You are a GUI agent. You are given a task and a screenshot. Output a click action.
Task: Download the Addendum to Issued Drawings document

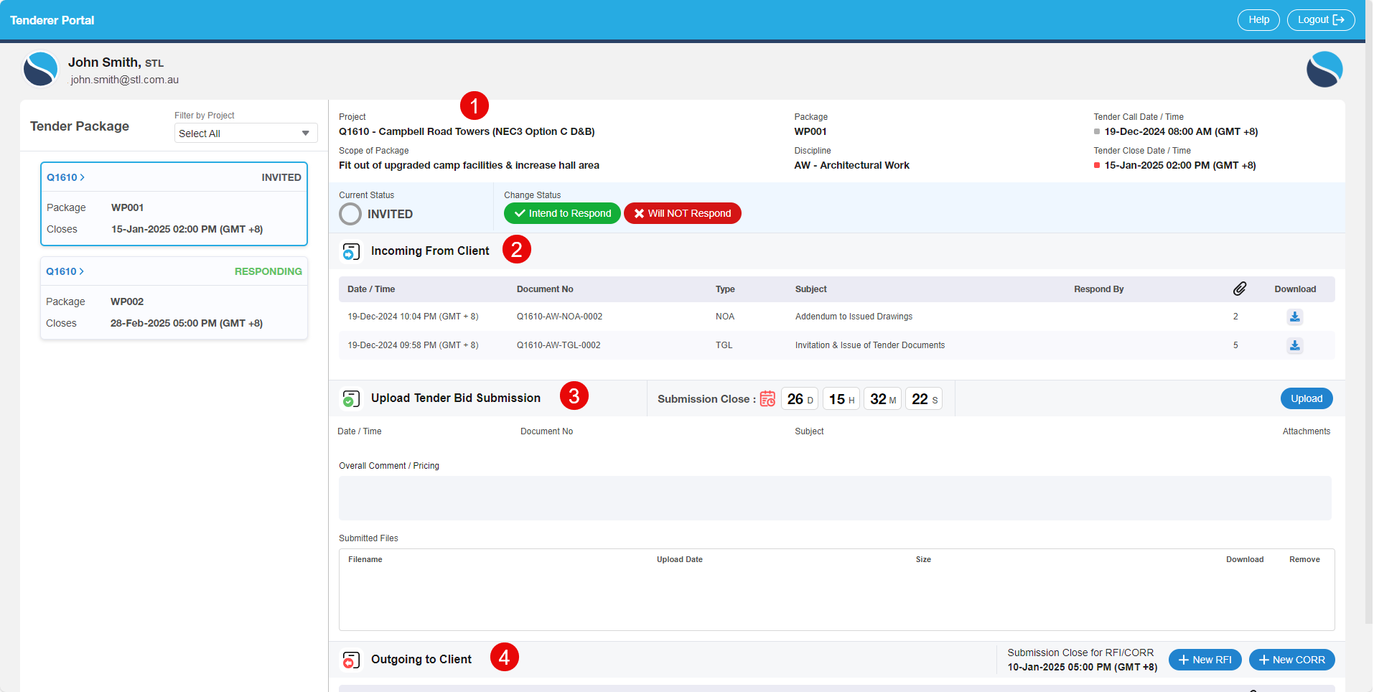click(1294, 317)
